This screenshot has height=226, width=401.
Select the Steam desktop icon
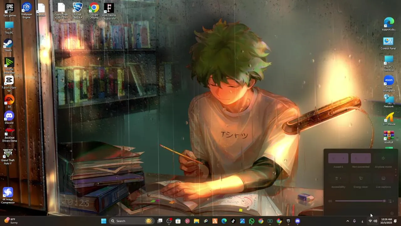(x=8, y=45)
